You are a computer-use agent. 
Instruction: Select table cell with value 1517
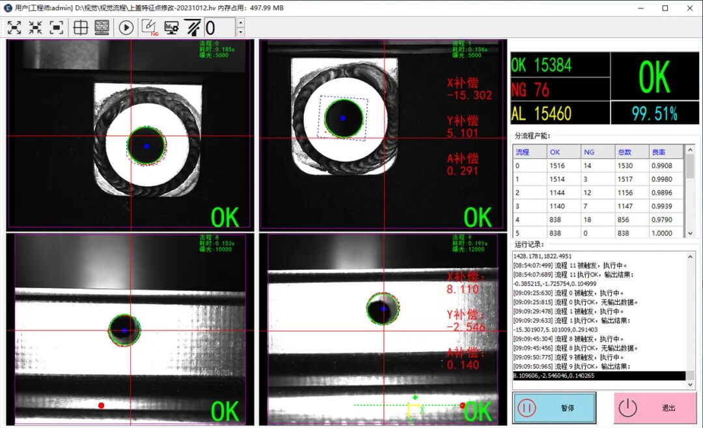click(x=632, y=179)
